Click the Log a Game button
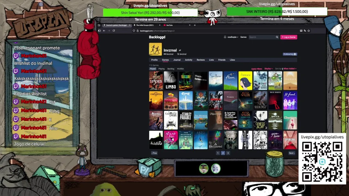Image resolution: width=349 pixels, height=196 pixels. (x=289, y=37)
